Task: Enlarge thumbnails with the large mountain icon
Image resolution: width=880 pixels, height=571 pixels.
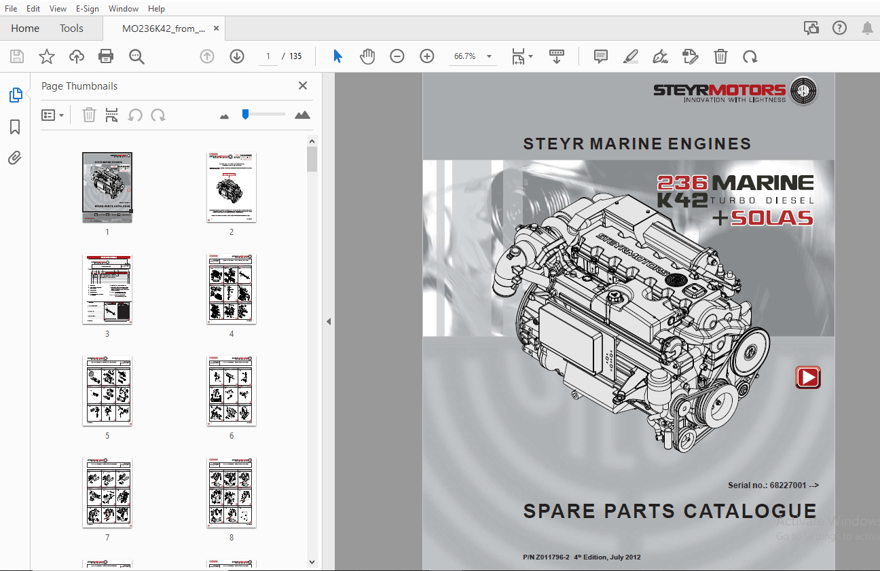Action: (303, 115)
